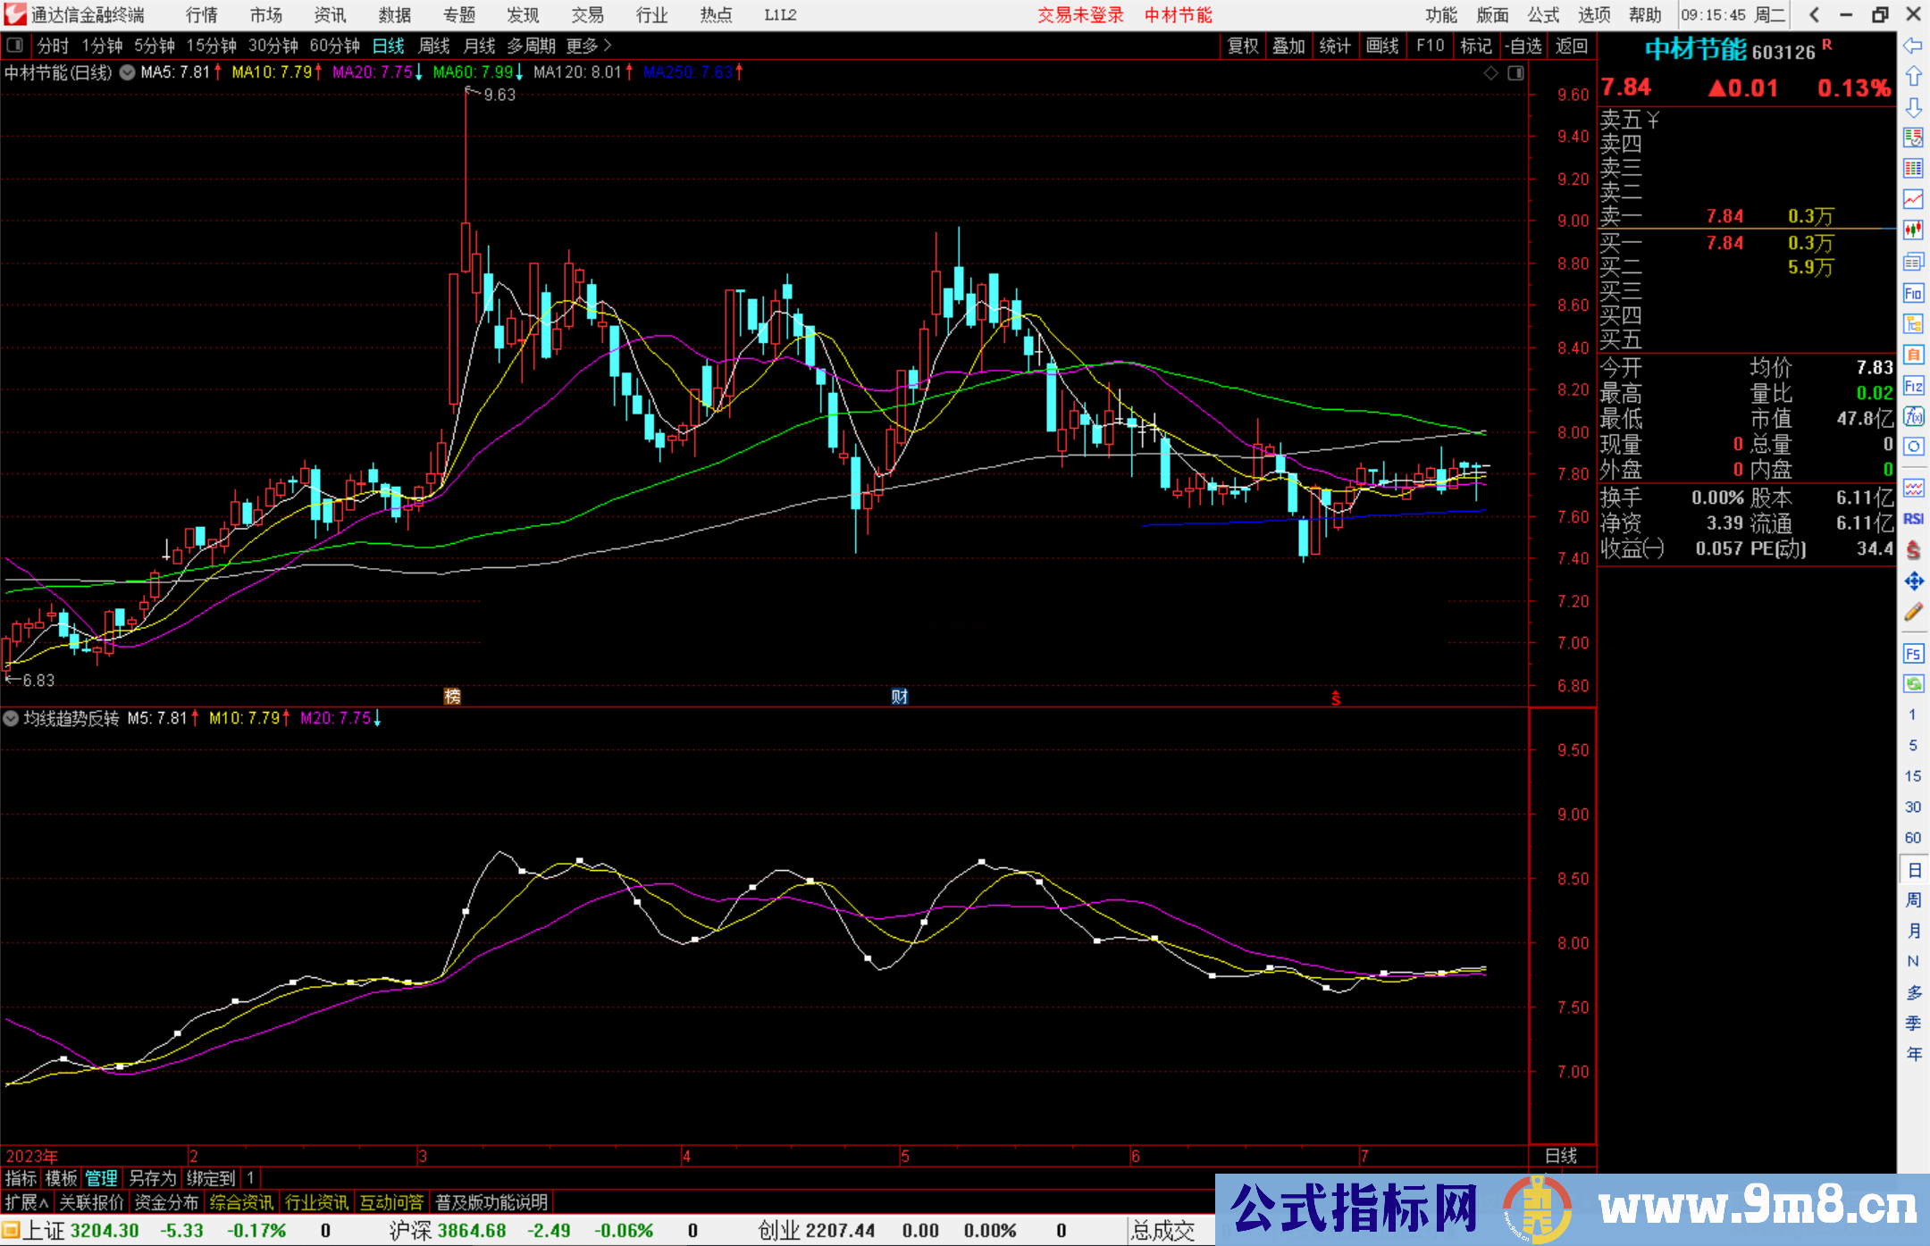Open the 交易 menu in the top menu bar

tap(587, 14)
